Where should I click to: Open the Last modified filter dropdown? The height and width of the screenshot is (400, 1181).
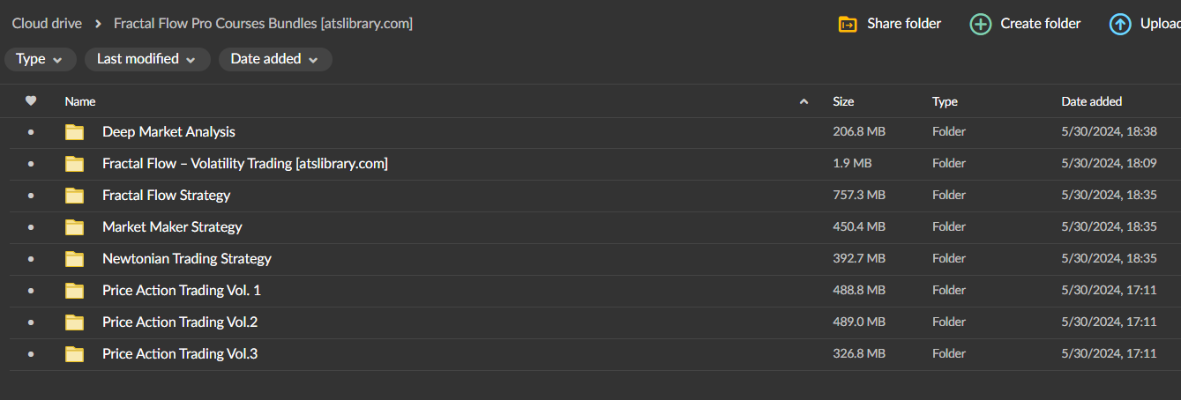pyautogui.click(x=146, y=59)
